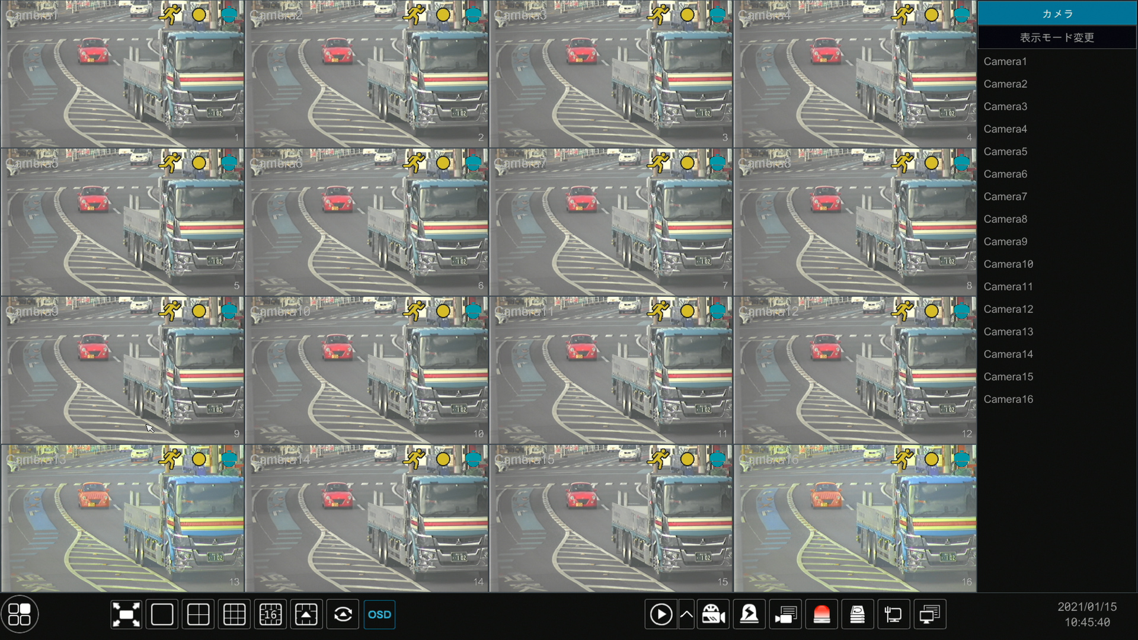
Task: Select Camera2 in the camera list
Action: click(x=1057, y=84)
